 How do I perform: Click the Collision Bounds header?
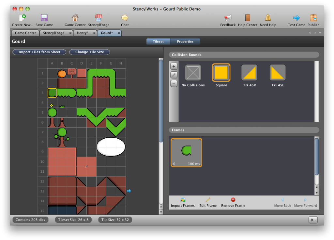(244, 55)
